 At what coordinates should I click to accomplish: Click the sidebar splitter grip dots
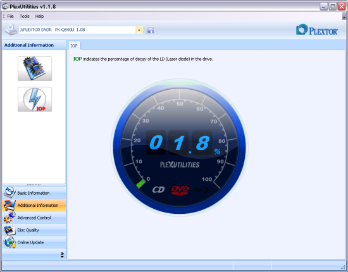(34, 185)
